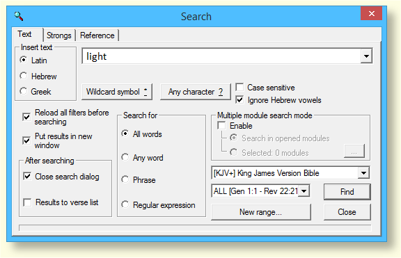
Task: Insert the Wildcard symbol
Action: pos(117,92)
